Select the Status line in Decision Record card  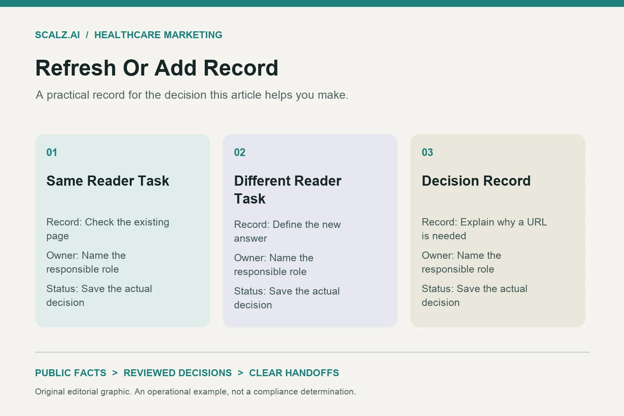coord(474,296)
